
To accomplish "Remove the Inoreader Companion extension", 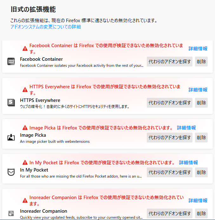I will (x=201, y=213).
